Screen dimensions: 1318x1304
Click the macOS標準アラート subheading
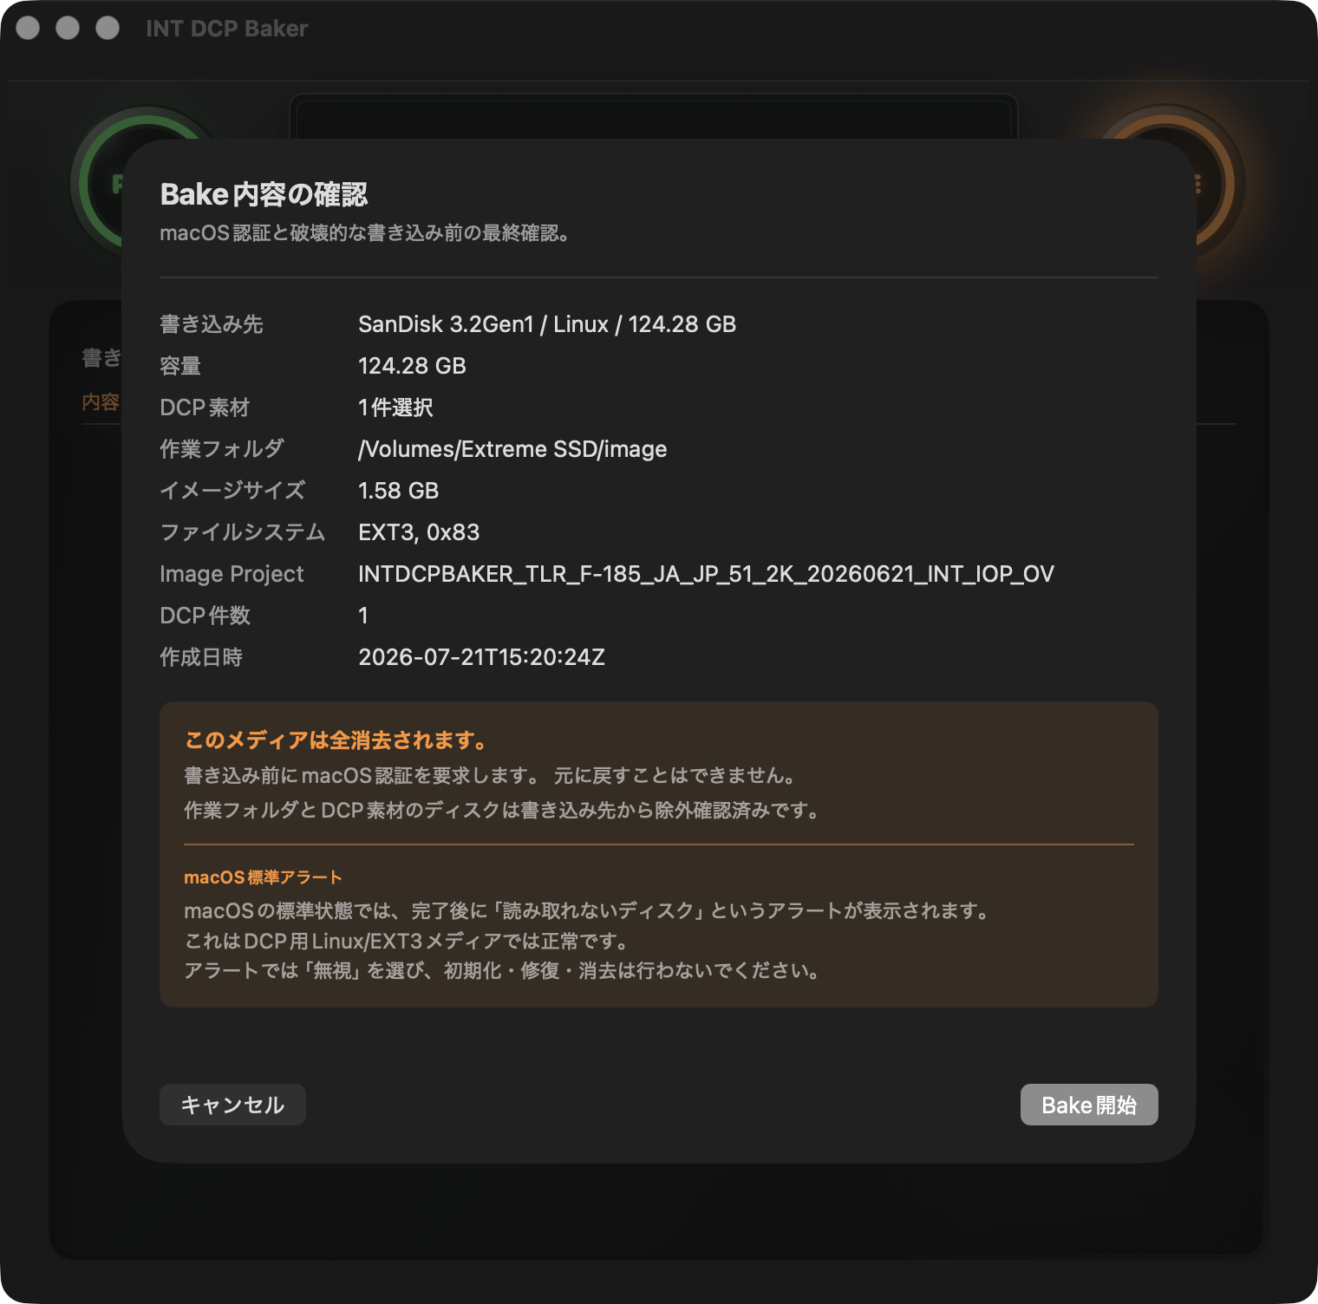[263, 877]
